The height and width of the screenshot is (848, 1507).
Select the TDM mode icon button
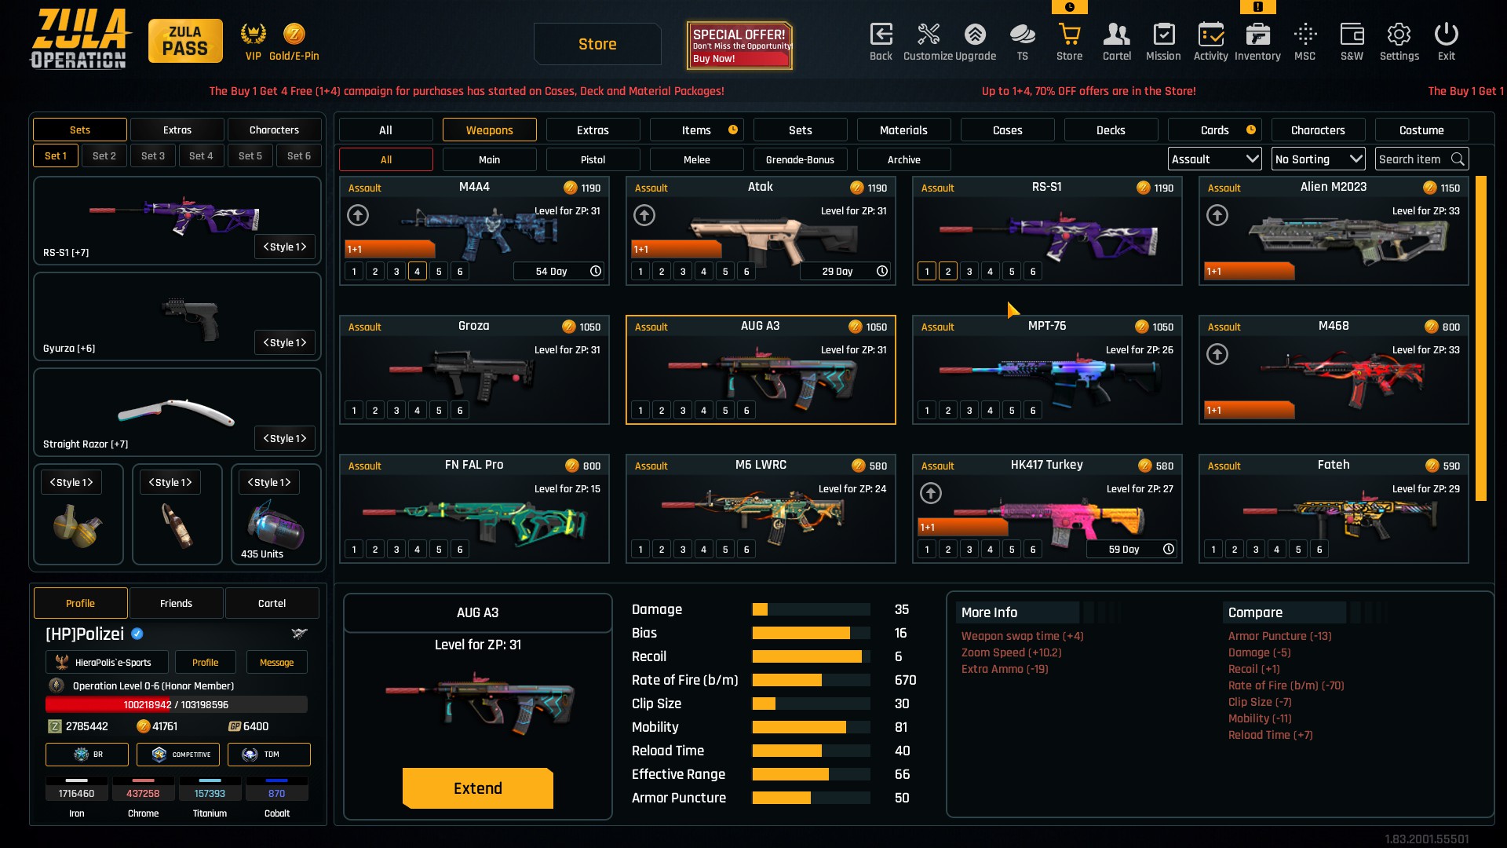pyautogui.click(x=269, y=755)
